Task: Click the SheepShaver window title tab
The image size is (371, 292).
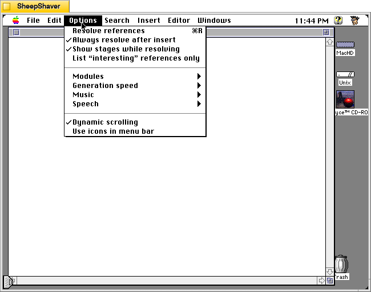Action: point(35,6)
